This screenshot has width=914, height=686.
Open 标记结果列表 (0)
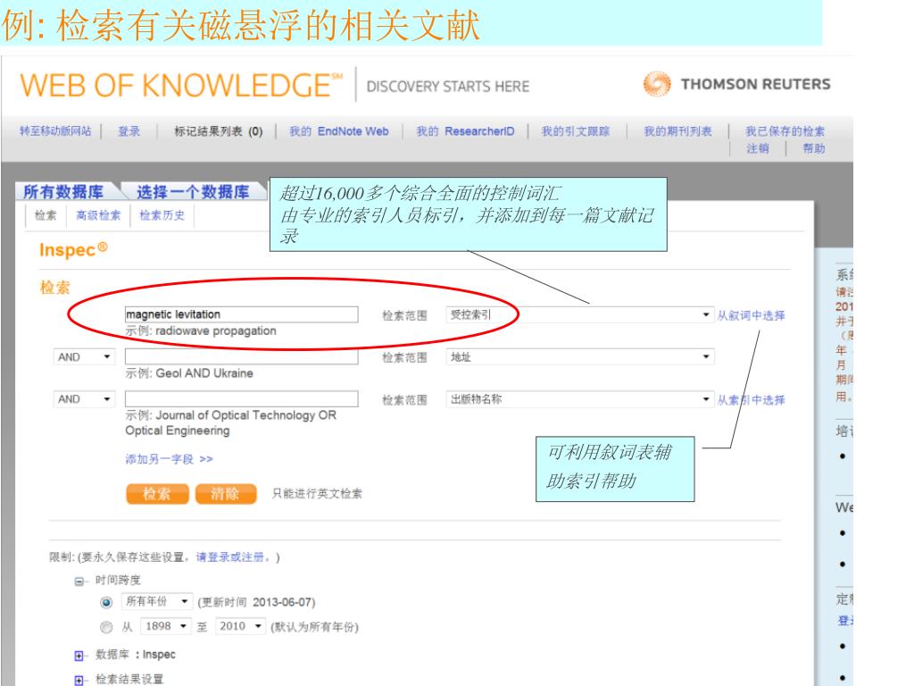pyautogui.click(x=219, y=131)
